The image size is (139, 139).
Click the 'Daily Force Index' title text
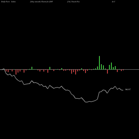click(x=8, y=2)
